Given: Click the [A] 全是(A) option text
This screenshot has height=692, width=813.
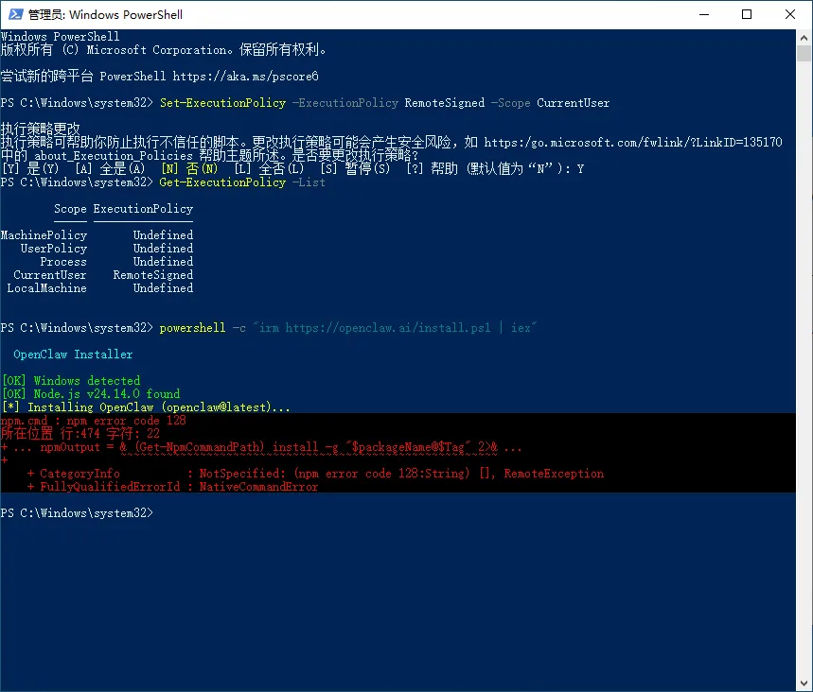Looking at the screenshot, I should [x=110, y=169].
